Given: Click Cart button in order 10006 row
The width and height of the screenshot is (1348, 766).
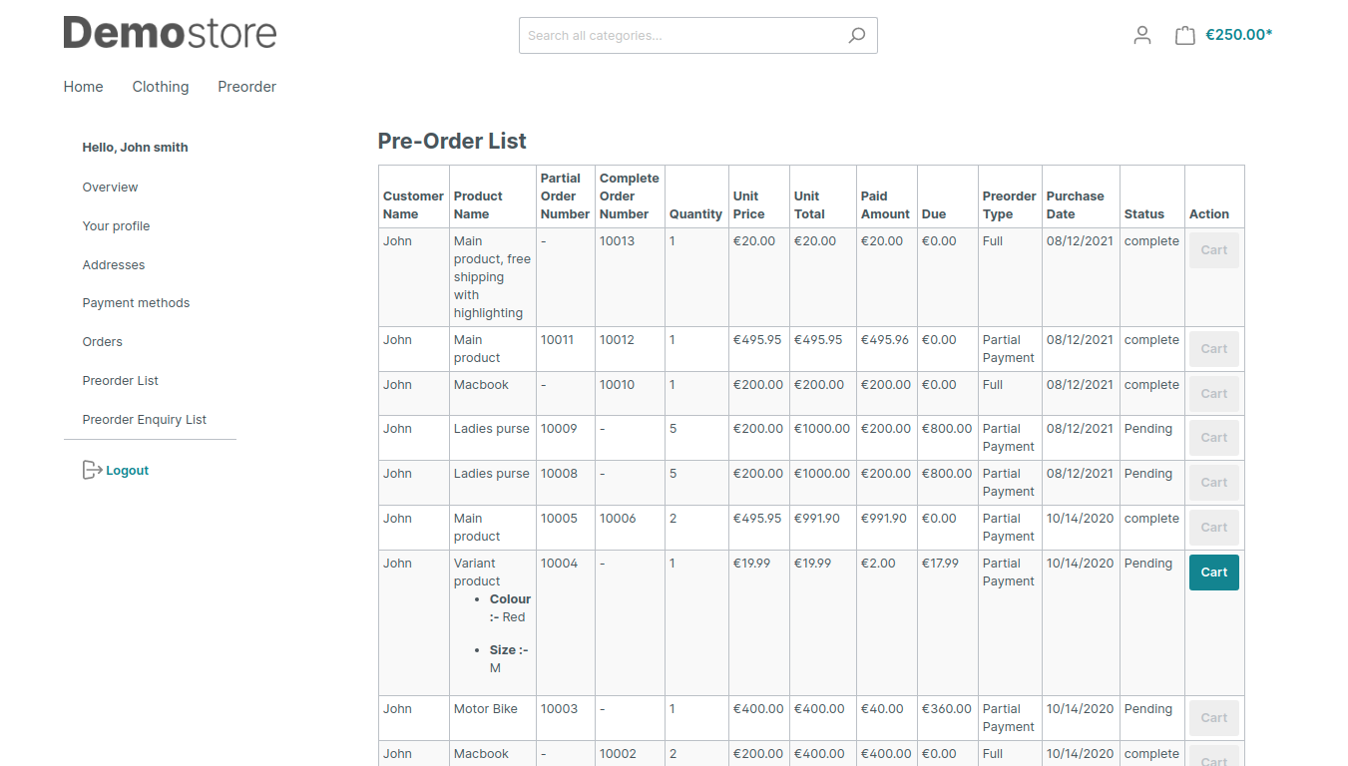Looking at the screenshot, I should point(1214,528).
